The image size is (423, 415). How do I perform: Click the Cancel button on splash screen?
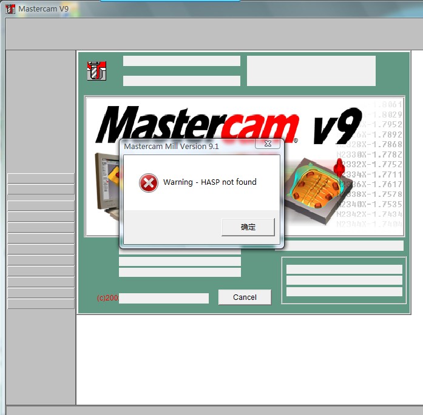(245, 297)
